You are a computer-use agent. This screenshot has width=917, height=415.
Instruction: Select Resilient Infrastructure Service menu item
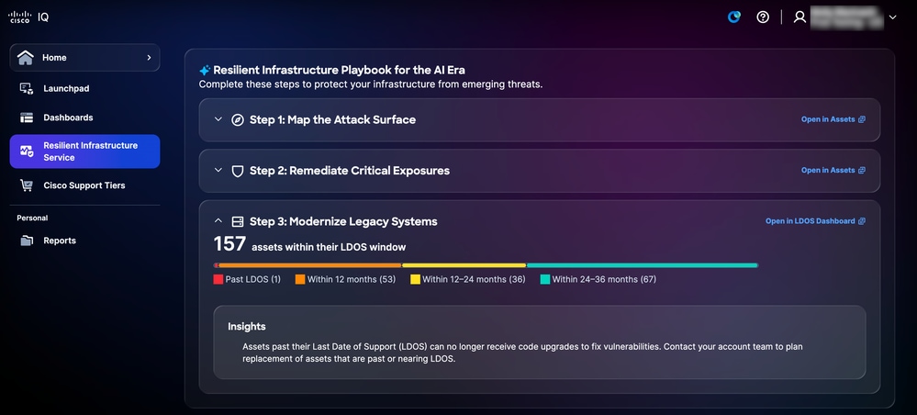coord(84,151)
